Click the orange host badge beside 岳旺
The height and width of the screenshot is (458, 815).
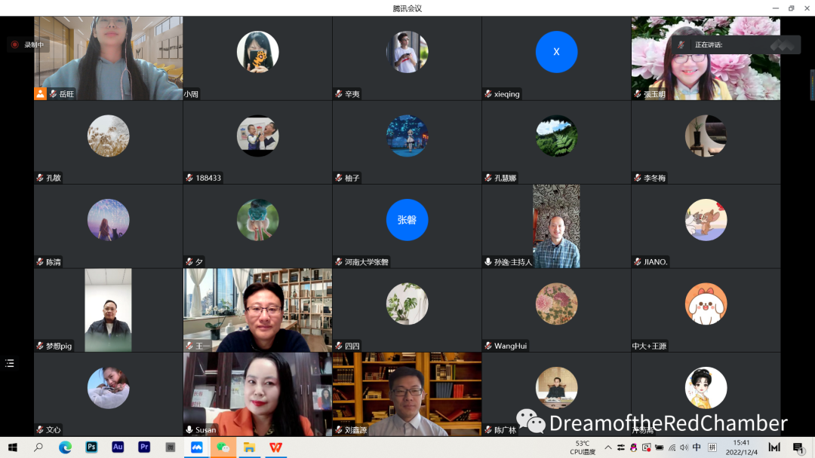(40, 93)
